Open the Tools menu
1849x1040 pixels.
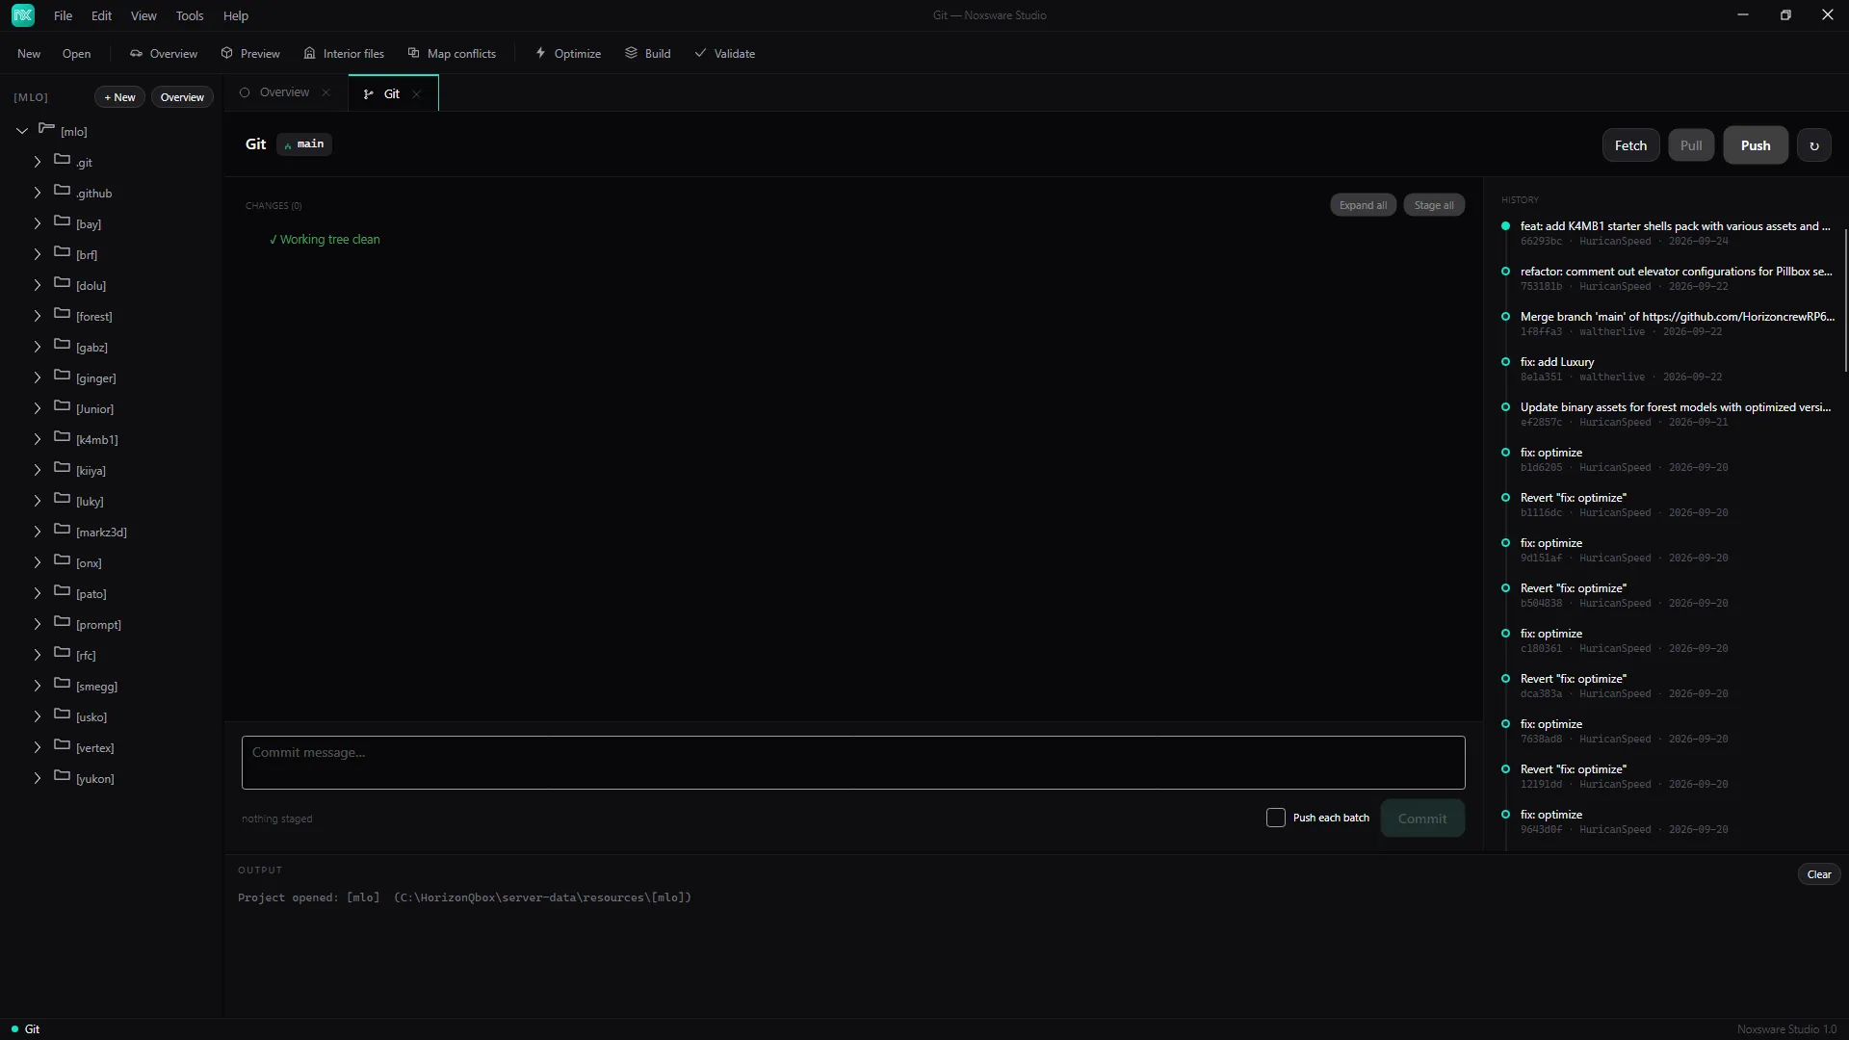click(190, 16)
